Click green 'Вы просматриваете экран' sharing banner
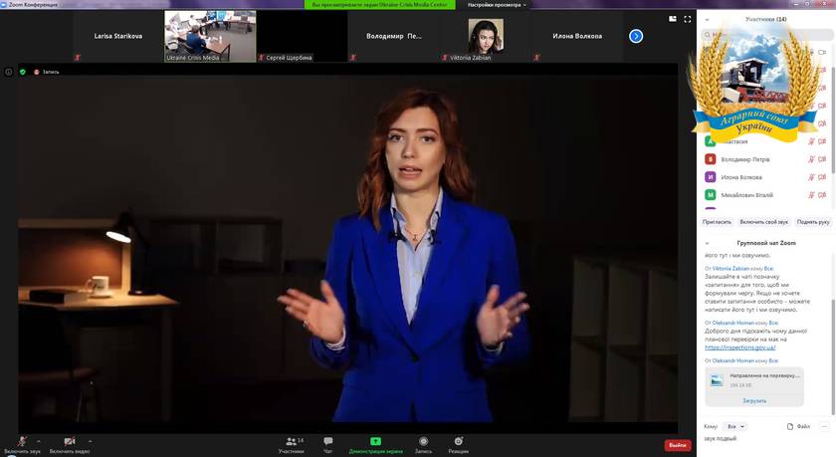The height and width of the screenshot is (457, 836). pos(379,5)
